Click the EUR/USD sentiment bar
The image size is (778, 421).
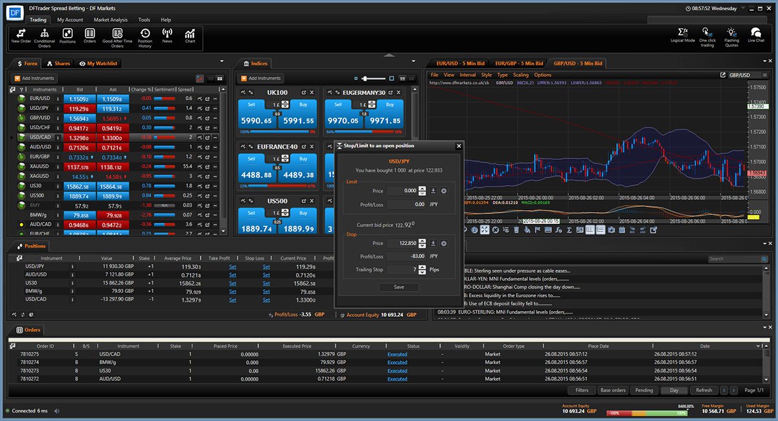point(165,98)
